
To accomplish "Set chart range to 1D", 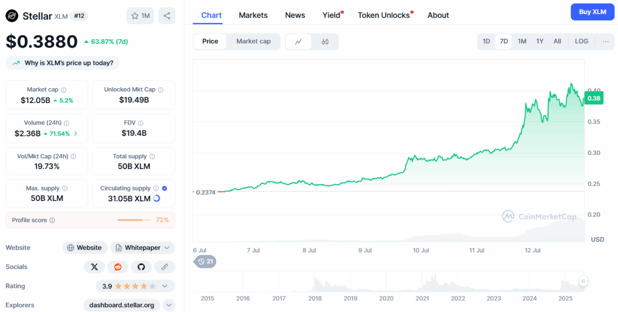I will click(486, 41).
